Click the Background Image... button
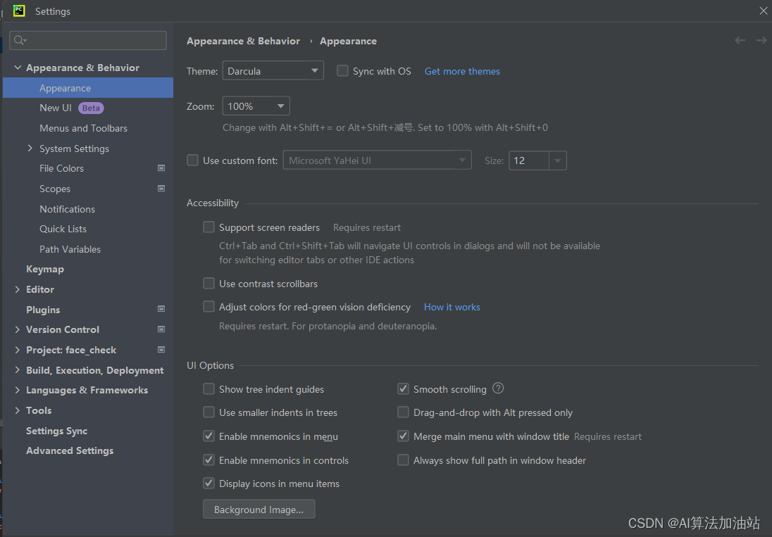 click(259, 510)
